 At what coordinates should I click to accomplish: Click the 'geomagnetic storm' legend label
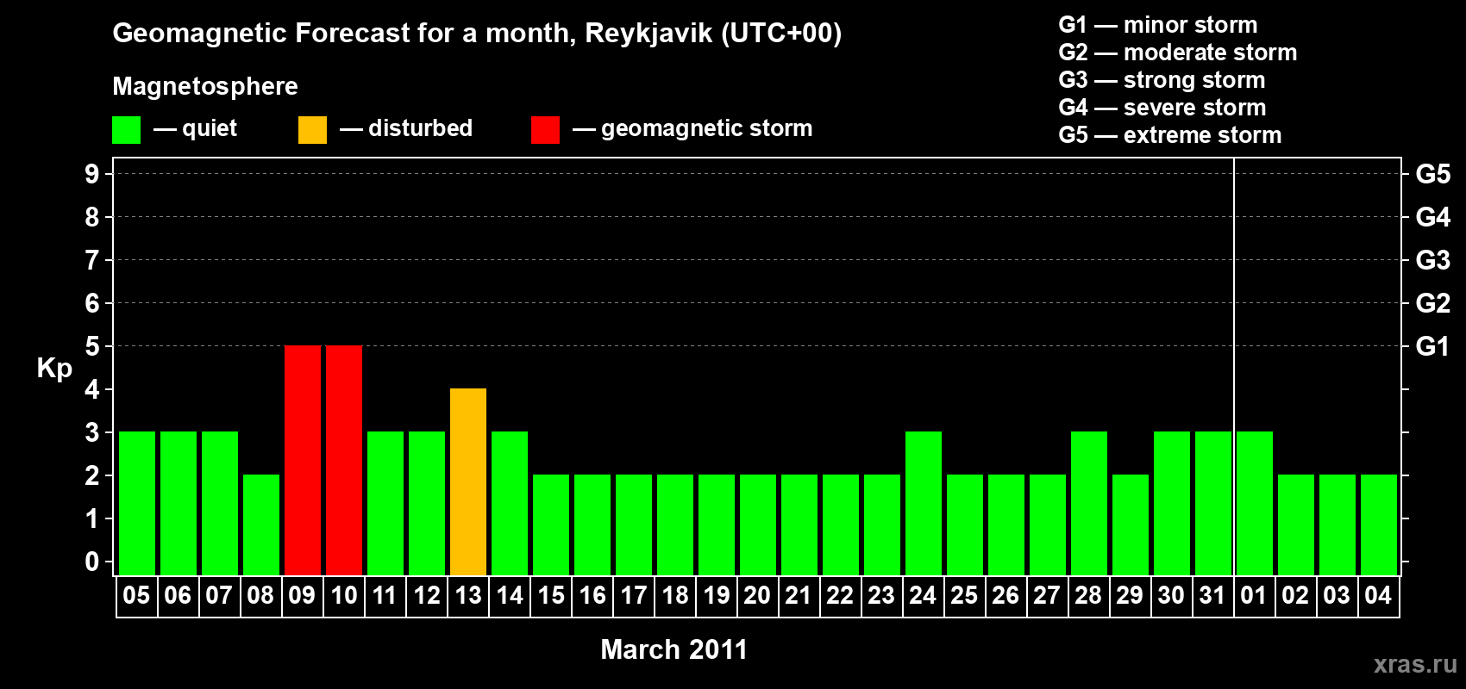[x=707, y=129]
